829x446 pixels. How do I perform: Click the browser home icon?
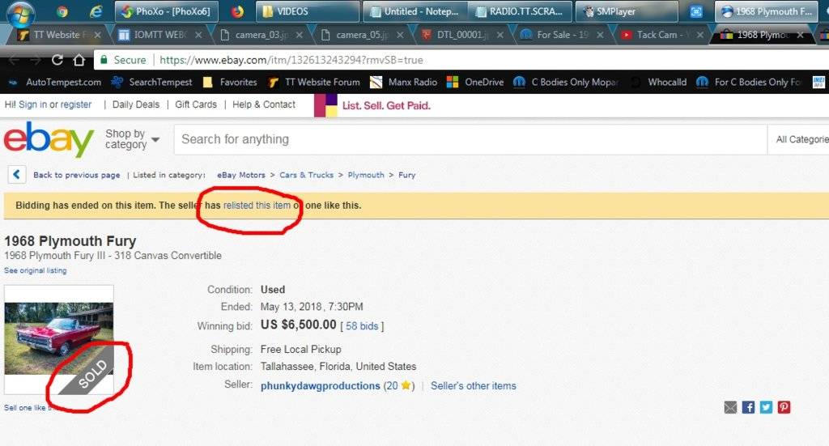79,60
